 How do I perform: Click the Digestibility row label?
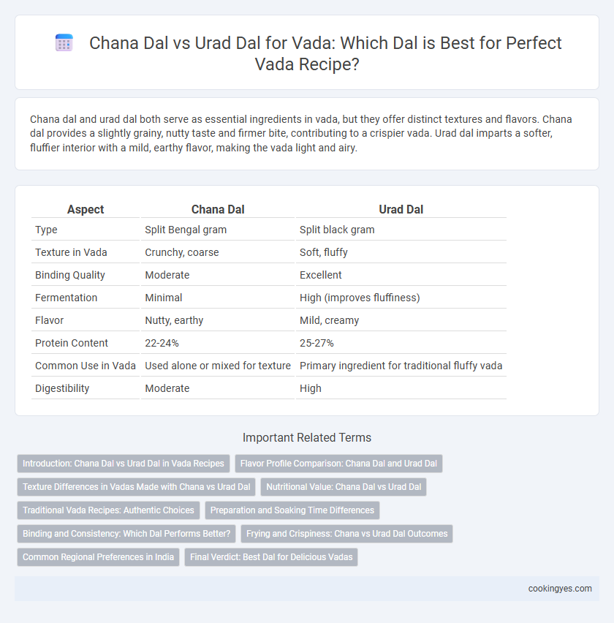click(x=62, y=388)
